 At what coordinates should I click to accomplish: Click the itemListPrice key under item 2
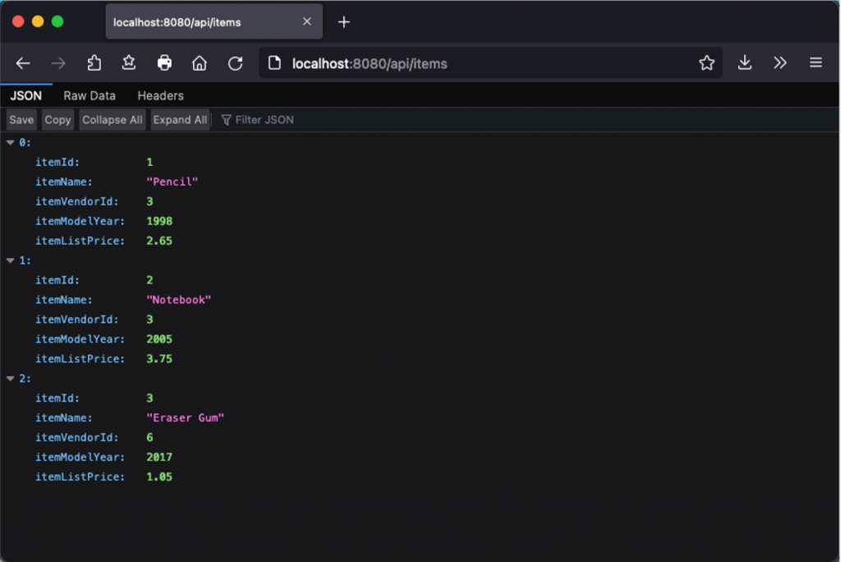pos(80,477)
